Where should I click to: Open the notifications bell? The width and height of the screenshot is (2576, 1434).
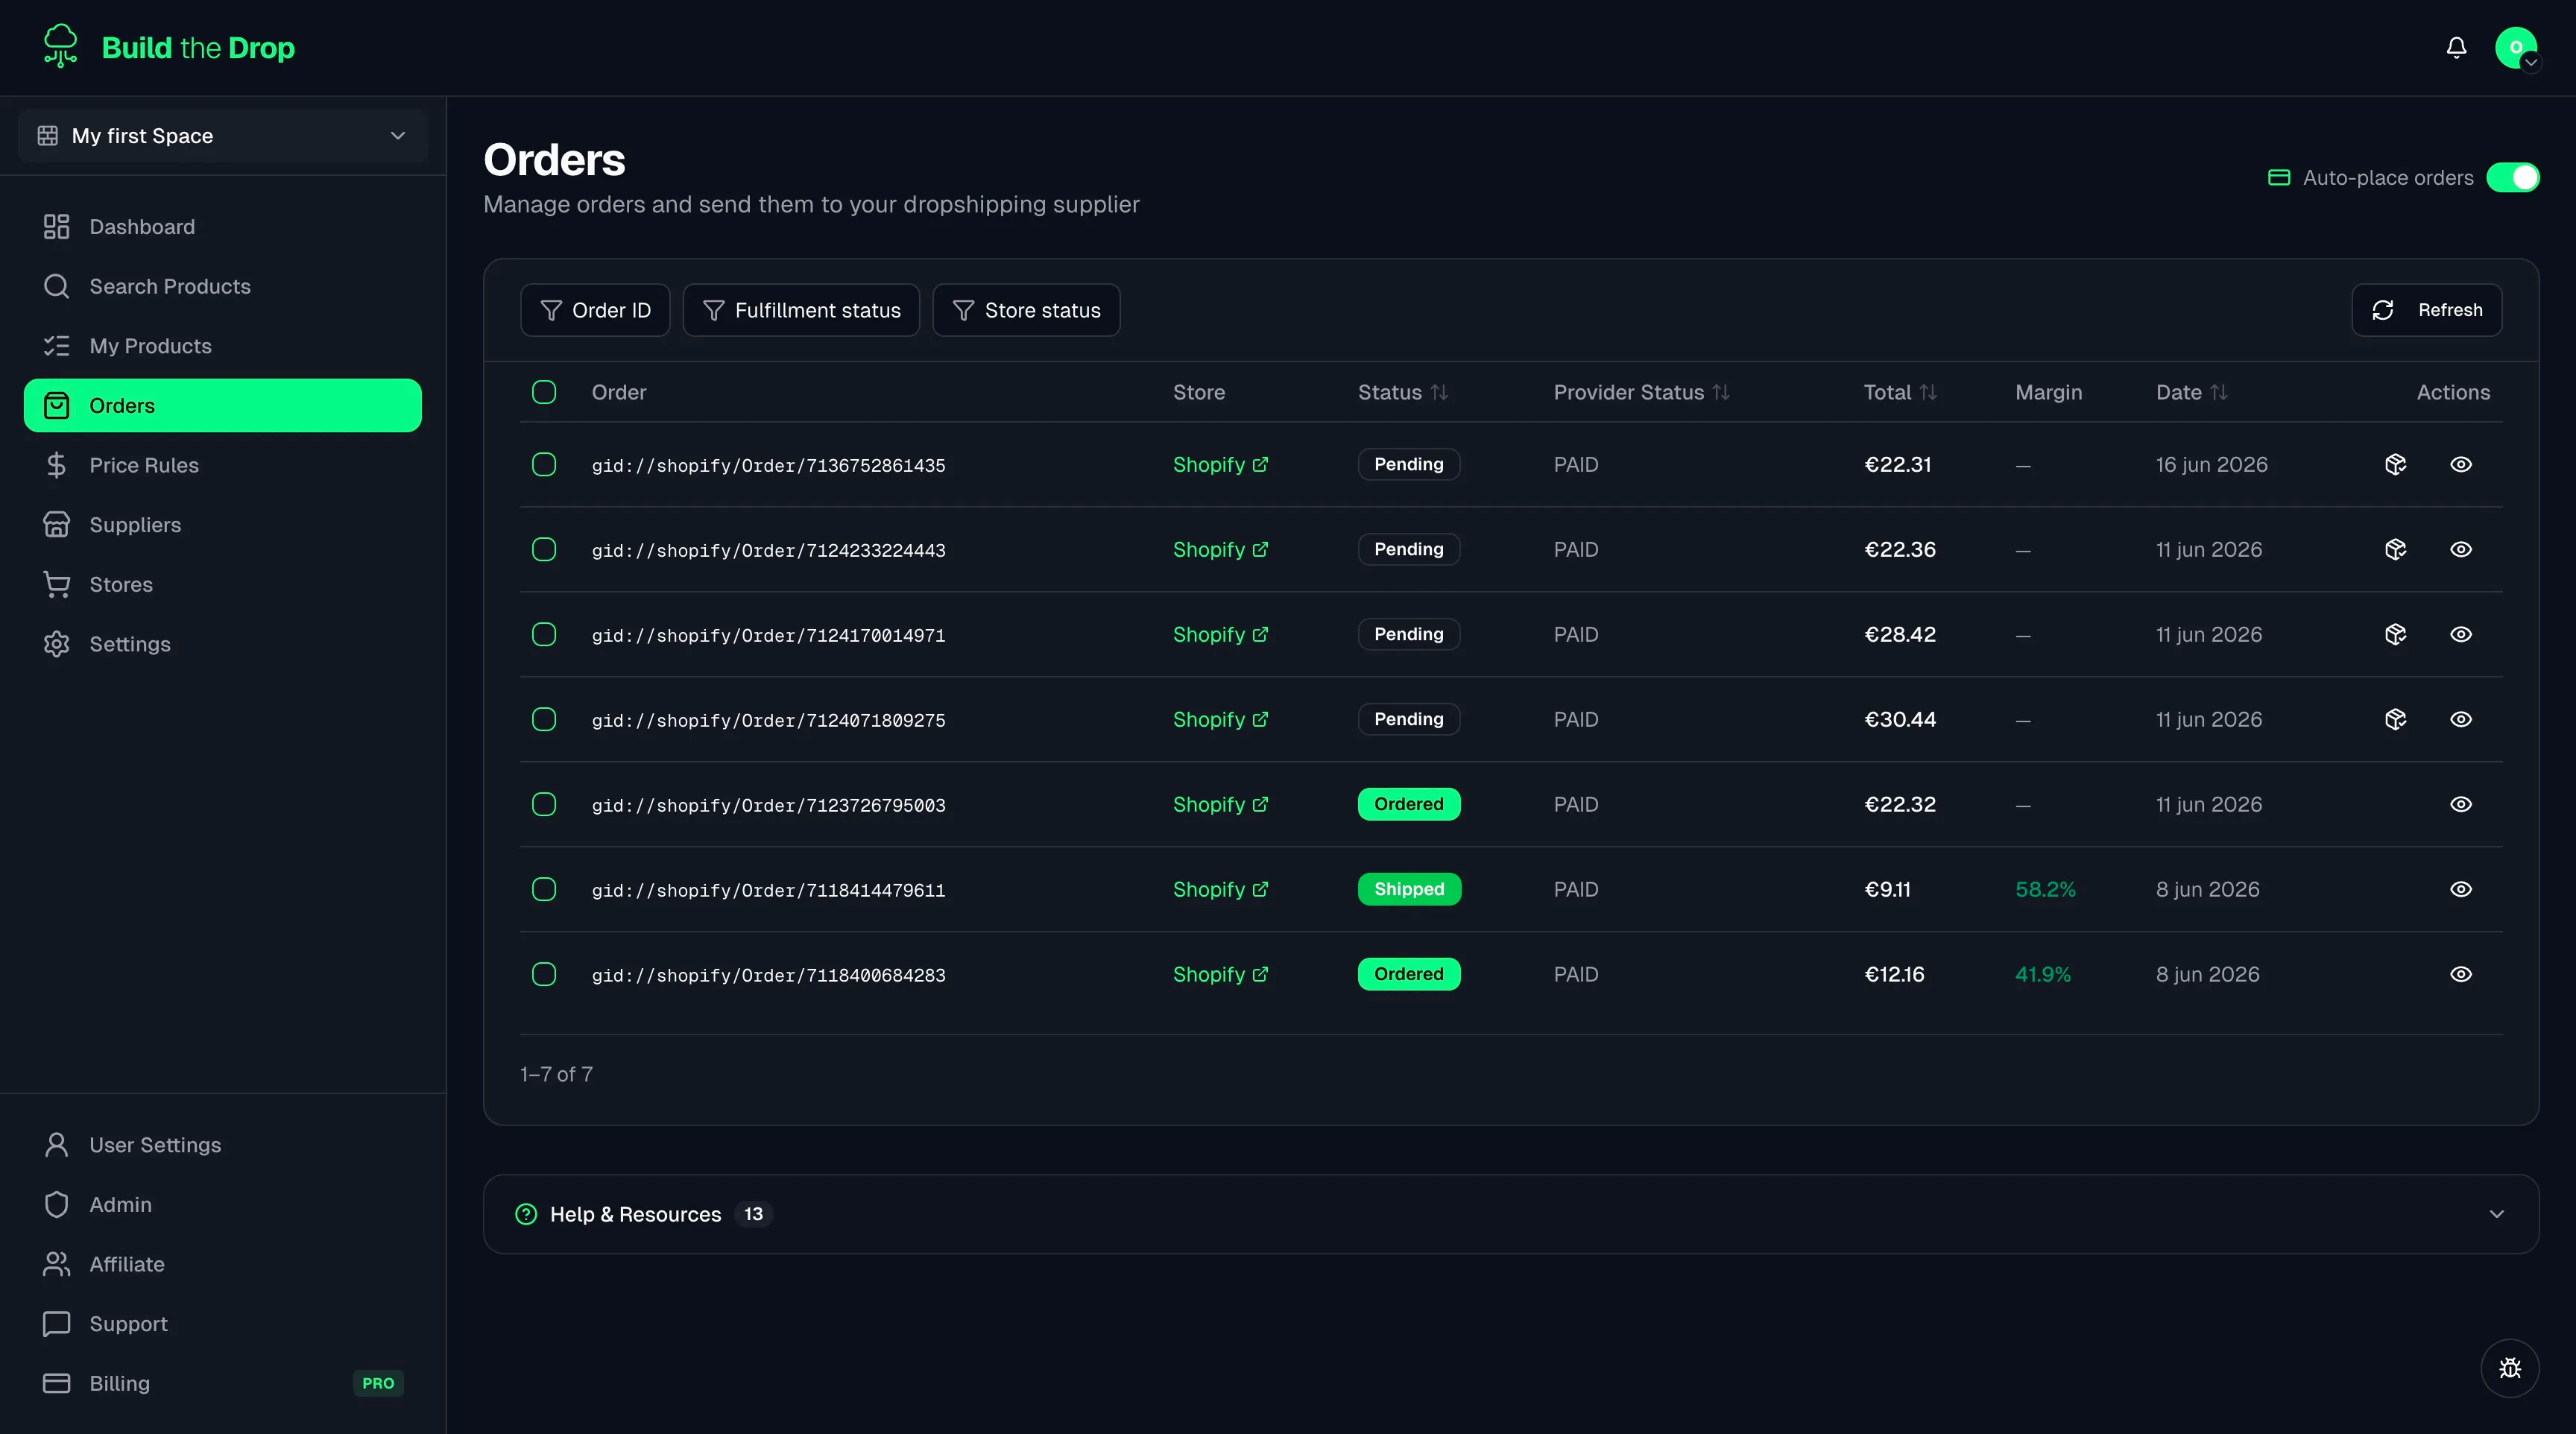[2456, 47]
